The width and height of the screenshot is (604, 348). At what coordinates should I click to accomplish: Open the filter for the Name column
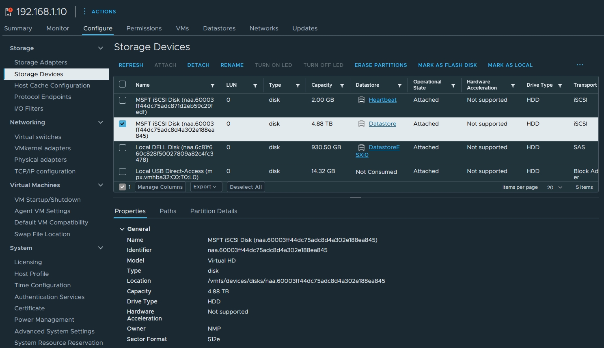click(213, 85)
